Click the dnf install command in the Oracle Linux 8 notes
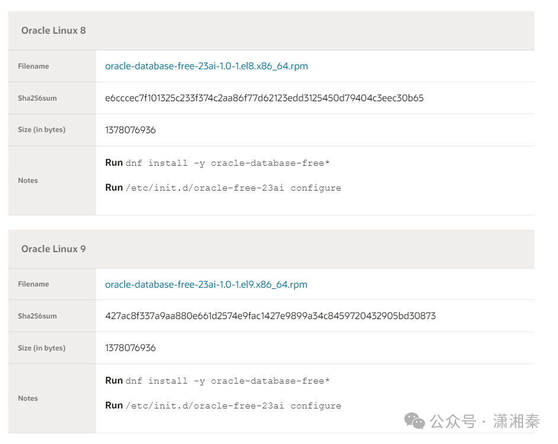This screenshot has width=558, height=444. coord(227,163)
